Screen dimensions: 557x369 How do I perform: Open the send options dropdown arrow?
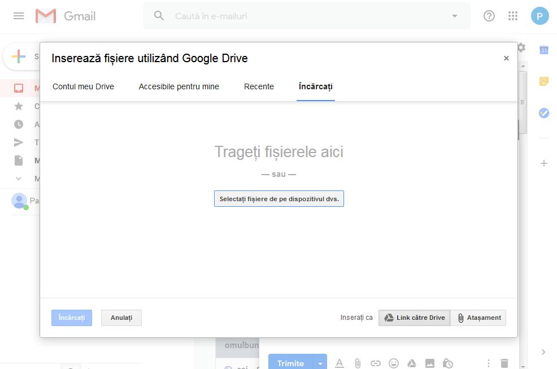tap(320, 363)
